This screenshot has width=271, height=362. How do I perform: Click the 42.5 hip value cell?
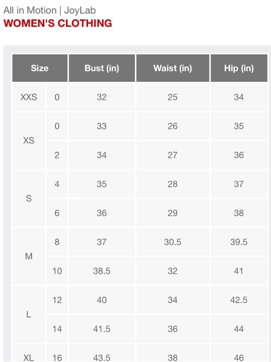coord(239,300)
